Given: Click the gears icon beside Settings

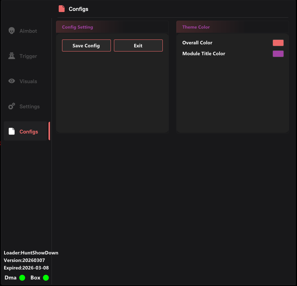Looking at the screenshot, I should tap(12, 106).
